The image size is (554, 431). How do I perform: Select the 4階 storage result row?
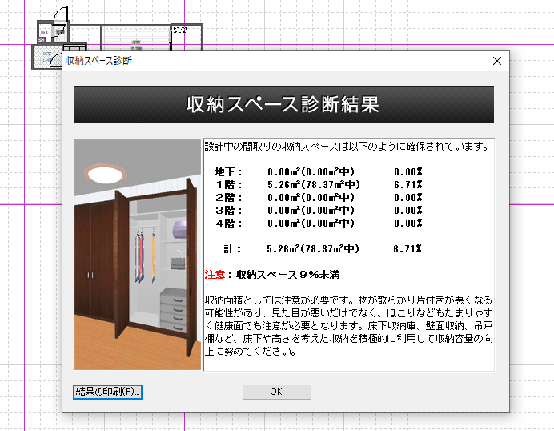point(319,223)
